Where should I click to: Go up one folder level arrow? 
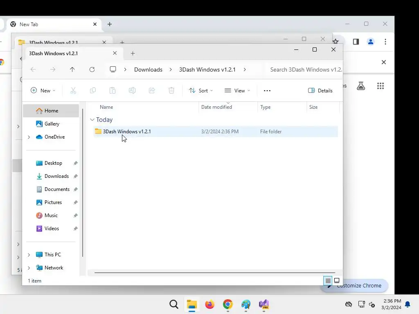(x=72, y=70)
